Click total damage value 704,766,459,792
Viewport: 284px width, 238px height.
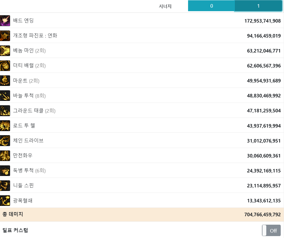point(262,215)
